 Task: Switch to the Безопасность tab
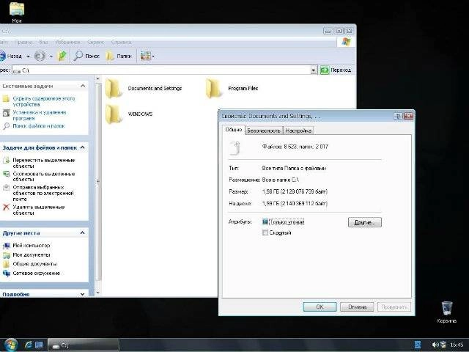(x=264, y=131)
